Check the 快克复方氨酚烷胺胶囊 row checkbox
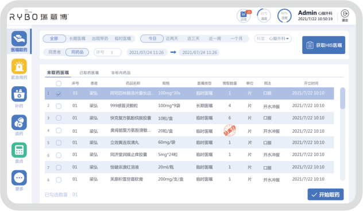 pyautogui.click(x=59, y=118)
